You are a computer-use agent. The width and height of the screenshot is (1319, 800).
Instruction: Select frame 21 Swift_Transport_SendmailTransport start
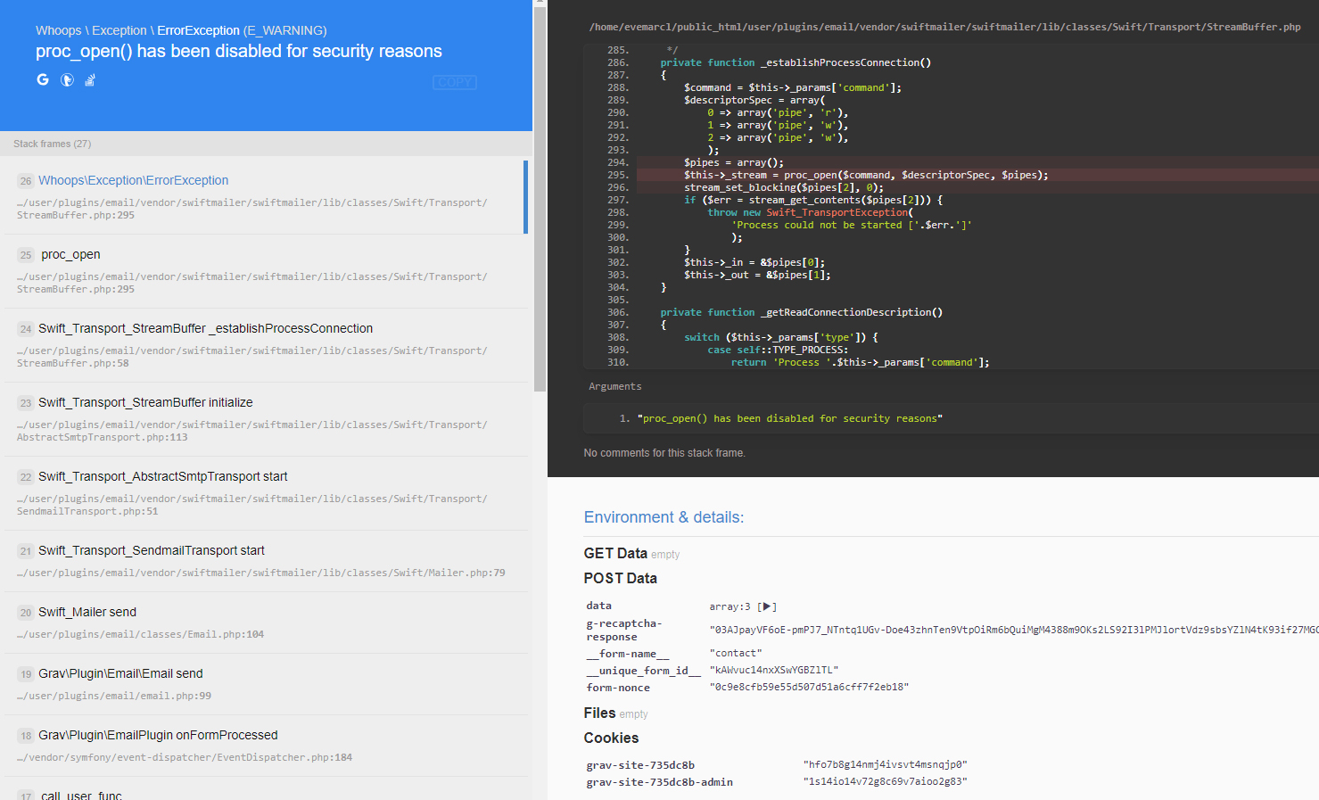click(266, 561)
